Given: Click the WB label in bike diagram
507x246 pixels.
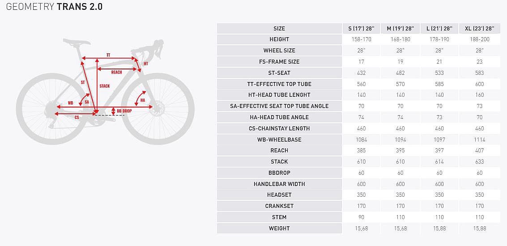Looking at the screenshot, I should click(70, 103).
